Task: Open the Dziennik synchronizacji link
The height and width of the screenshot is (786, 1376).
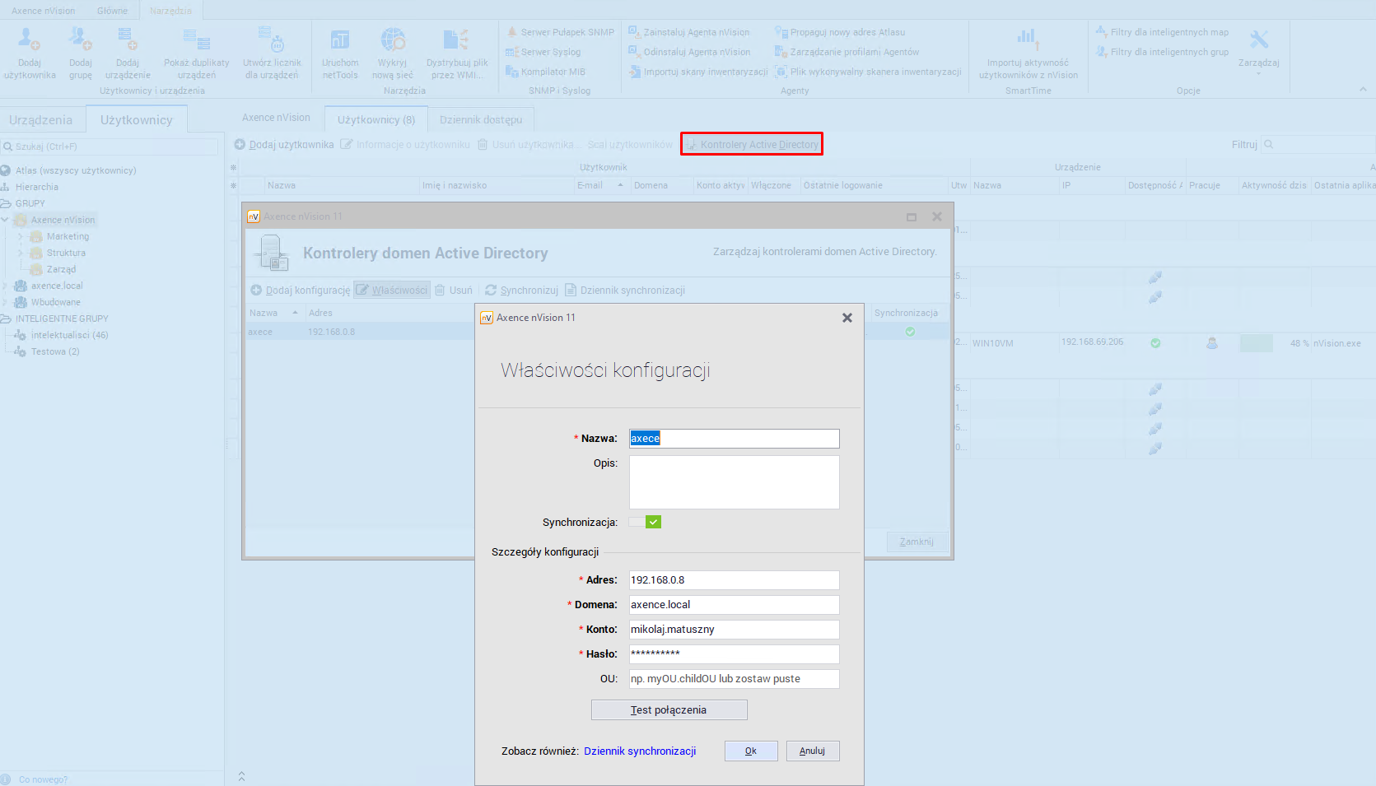Action: click(640, 751)
